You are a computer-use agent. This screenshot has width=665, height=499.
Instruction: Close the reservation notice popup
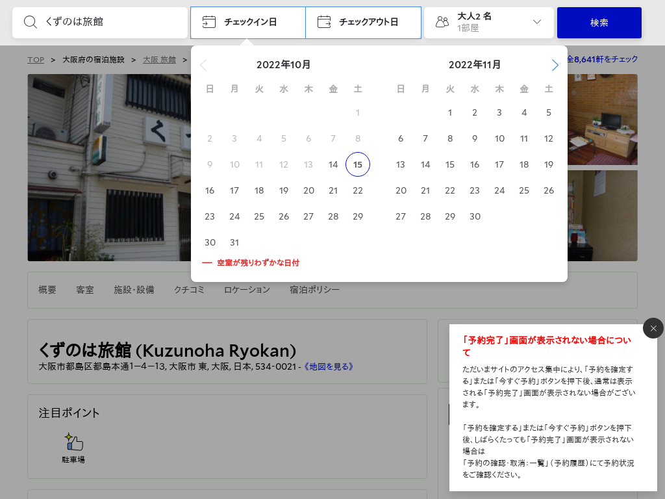click(653, 328)
